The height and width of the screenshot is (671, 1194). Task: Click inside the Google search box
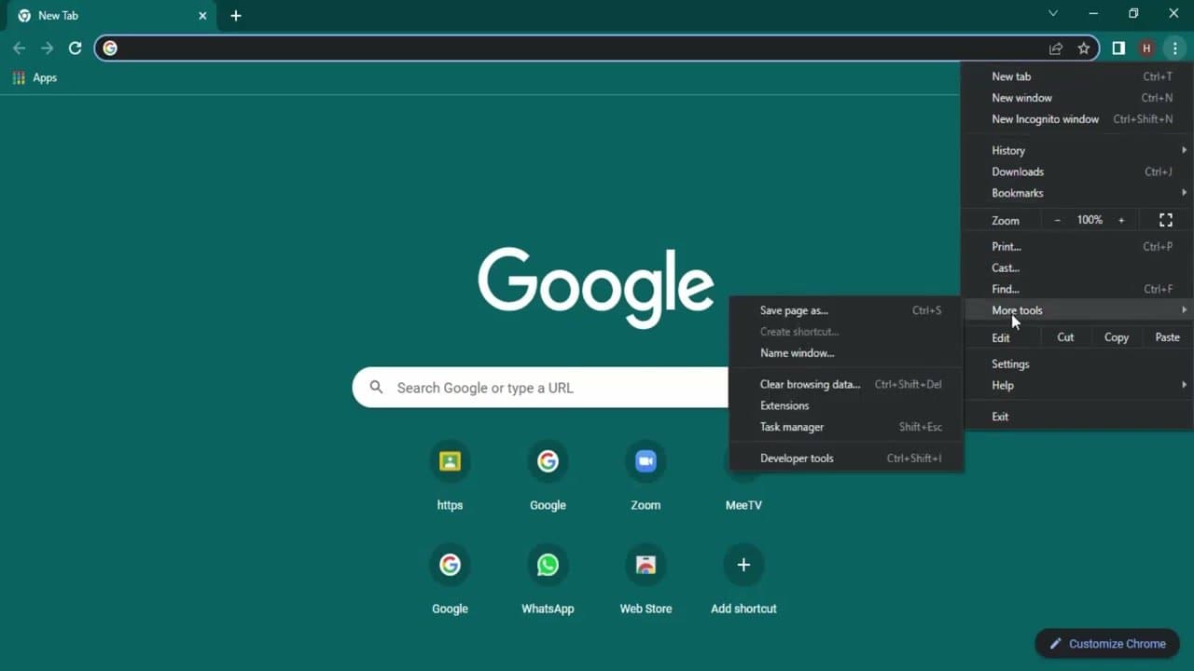560,388
